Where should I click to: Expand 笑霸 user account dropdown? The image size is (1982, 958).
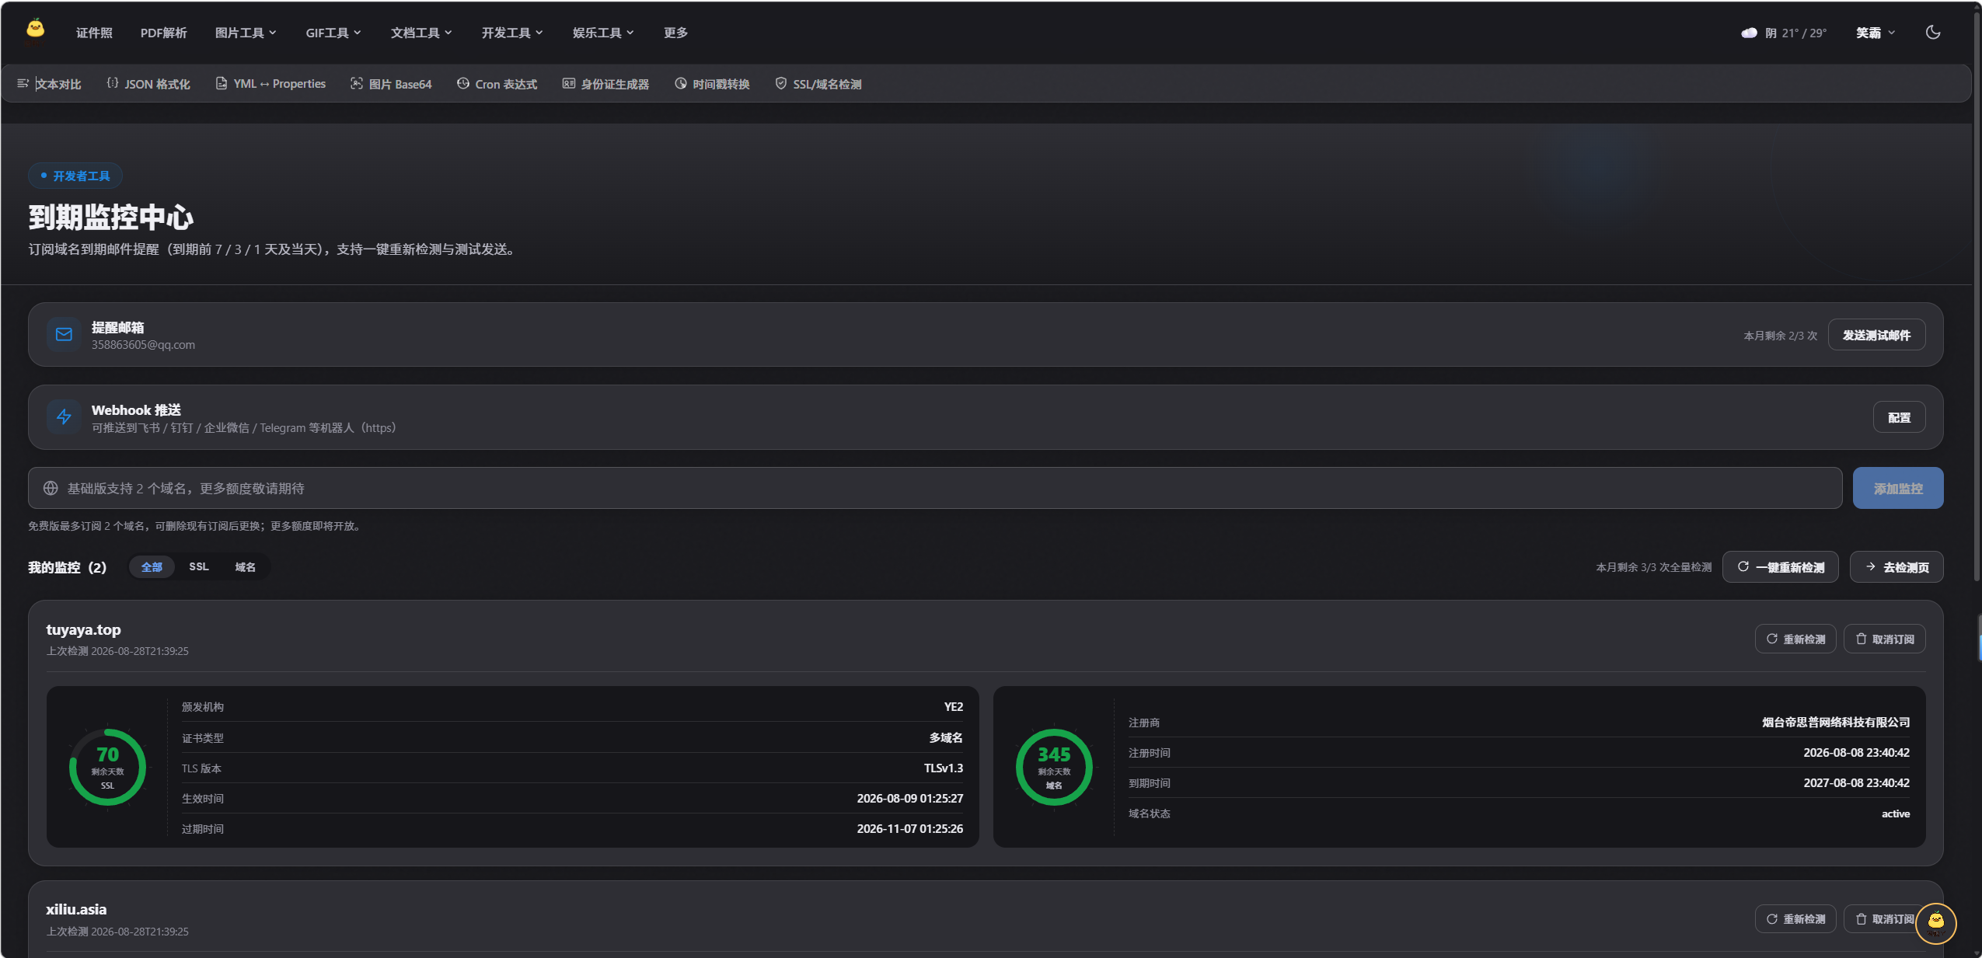coord(1876,33)
